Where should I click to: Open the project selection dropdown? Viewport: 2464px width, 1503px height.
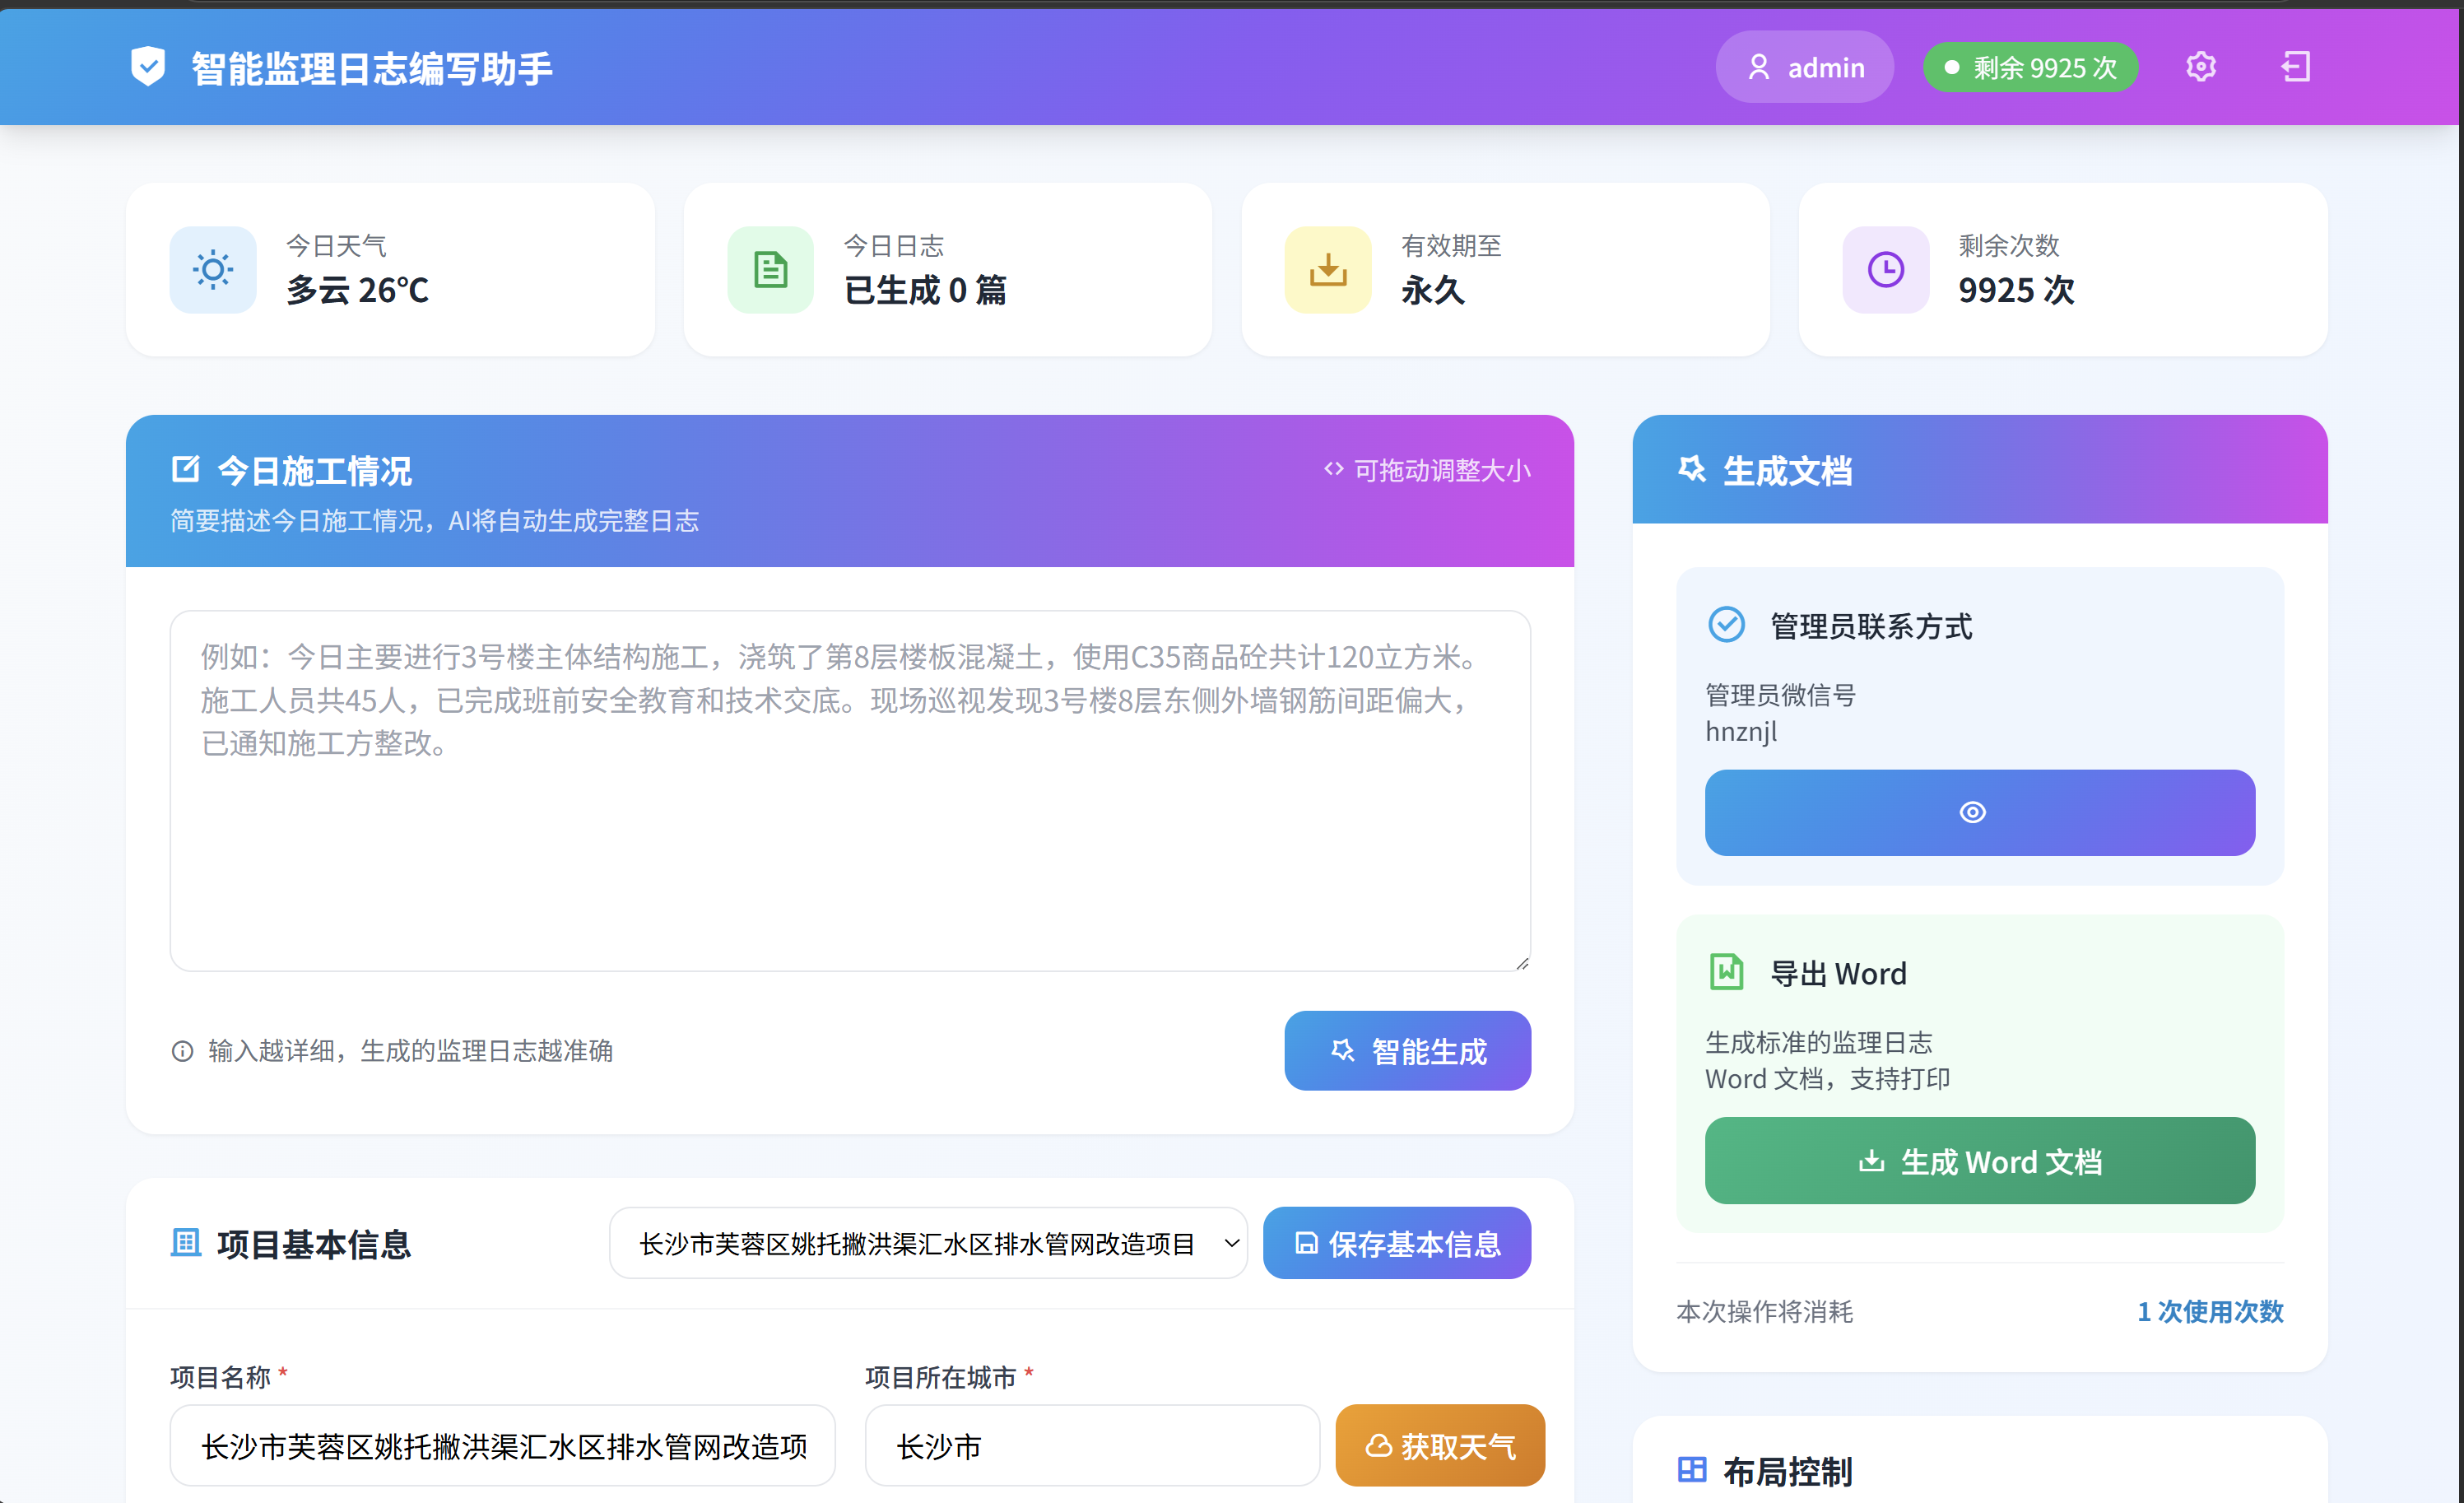coord(928,1243)
